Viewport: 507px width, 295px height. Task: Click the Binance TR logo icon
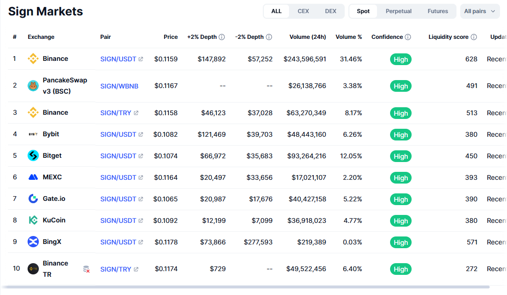click(33, 269)
